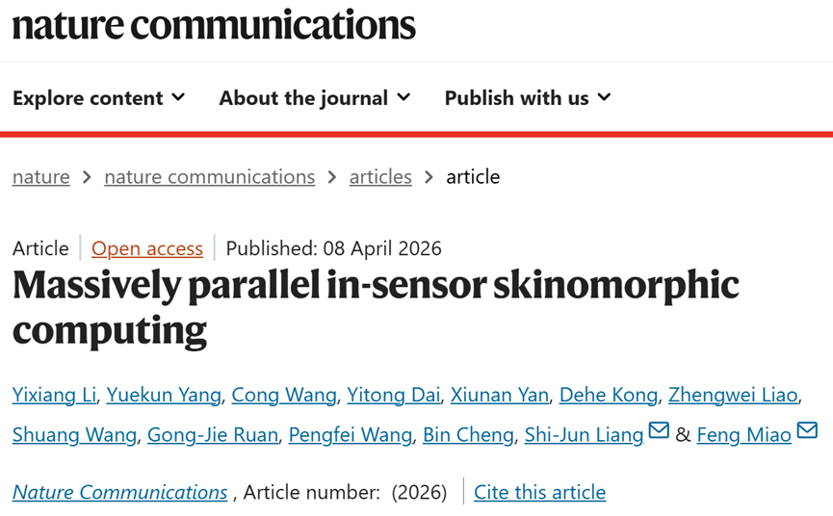Select author Cong Wang

click(x=284, y=395)
